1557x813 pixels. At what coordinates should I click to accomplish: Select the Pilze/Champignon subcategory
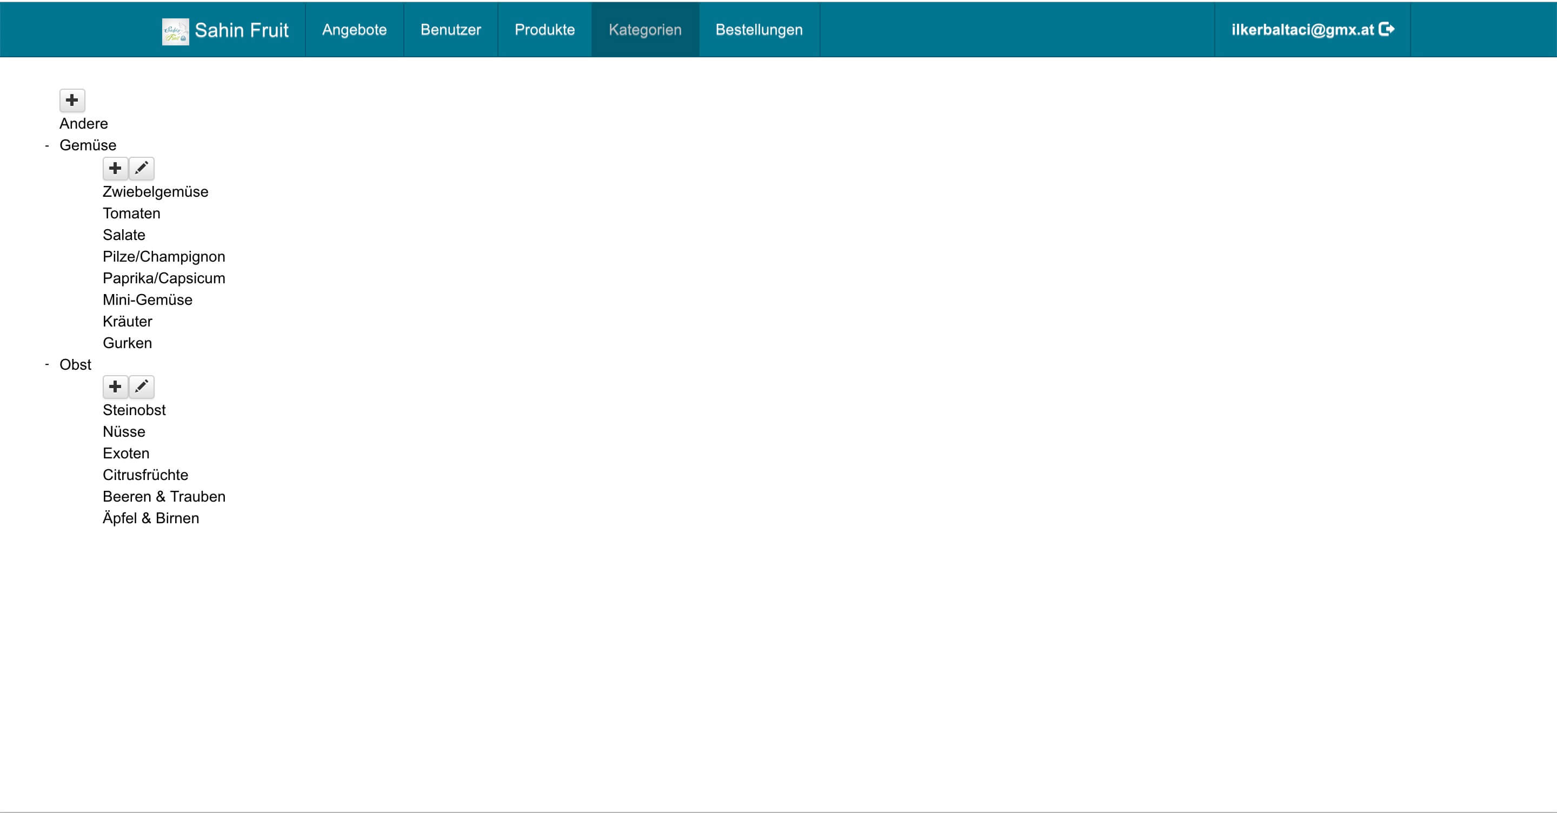click(164, 257)
